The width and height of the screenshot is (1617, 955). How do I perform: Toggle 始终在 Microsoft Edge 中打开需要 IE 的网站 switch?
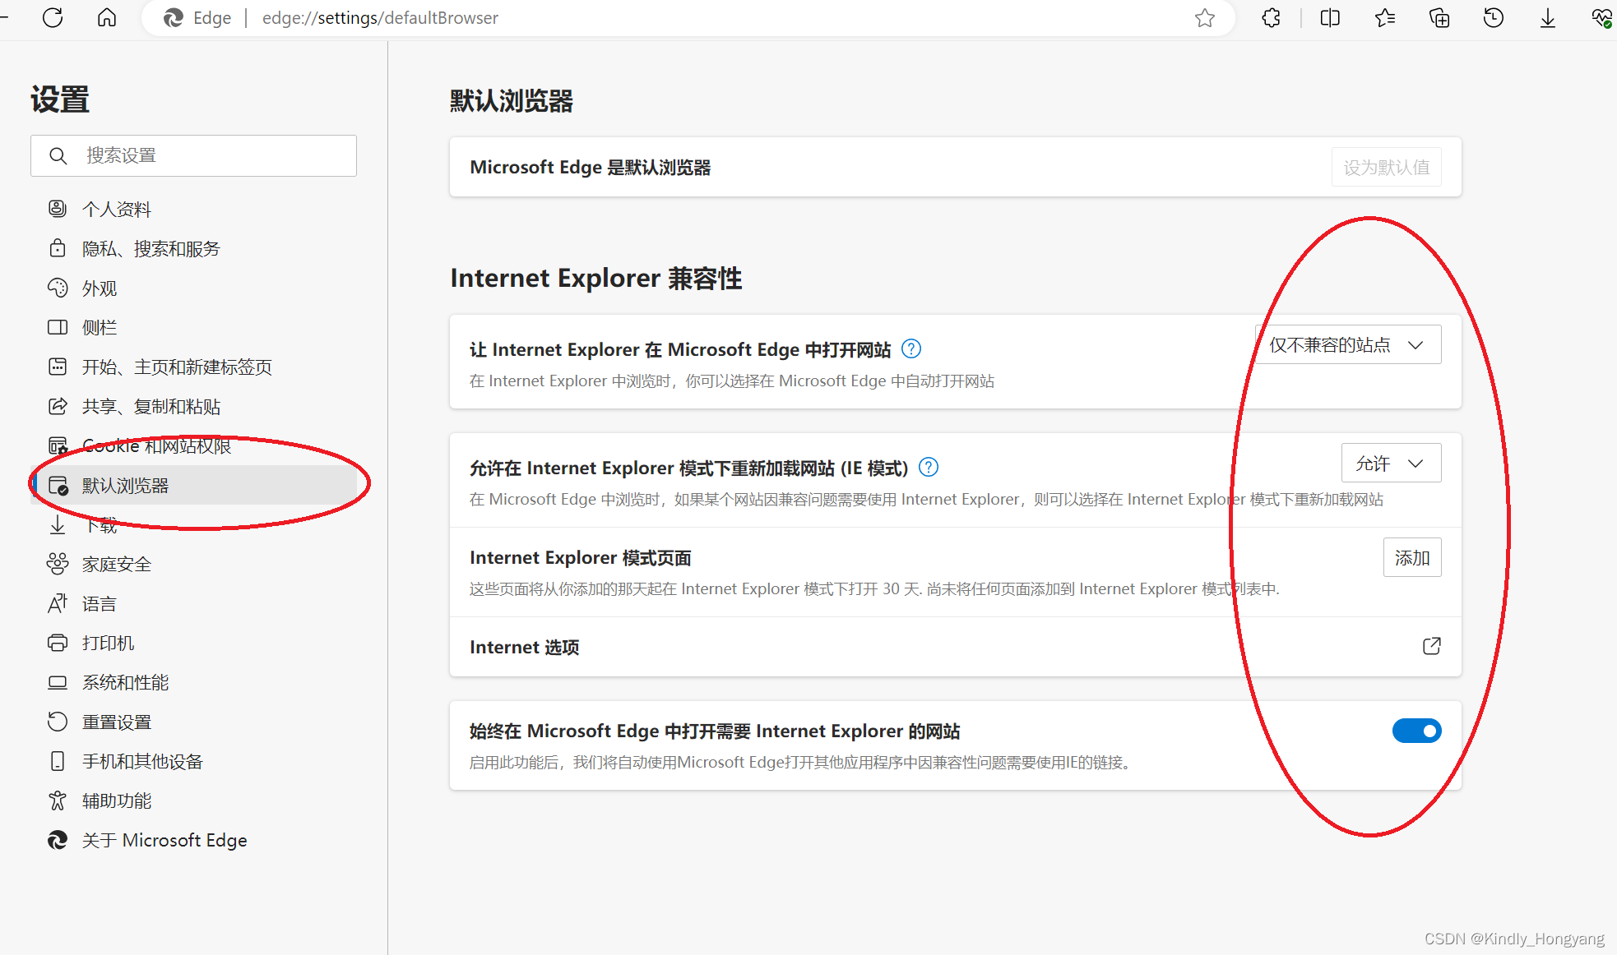click(1416, 731)
